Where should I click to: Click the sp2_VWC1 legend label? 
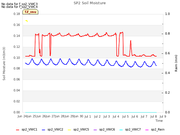(29, 129)
